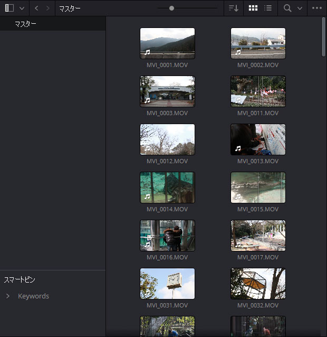Select the MVI_0013.MOV clip thumbnail
The image size is (327, 337).
[258, 139]
